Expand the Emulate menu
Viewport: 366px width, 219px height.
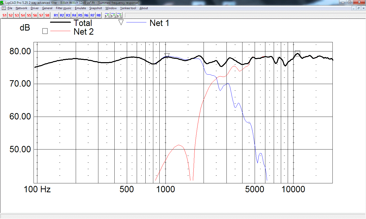click(80, 8)
